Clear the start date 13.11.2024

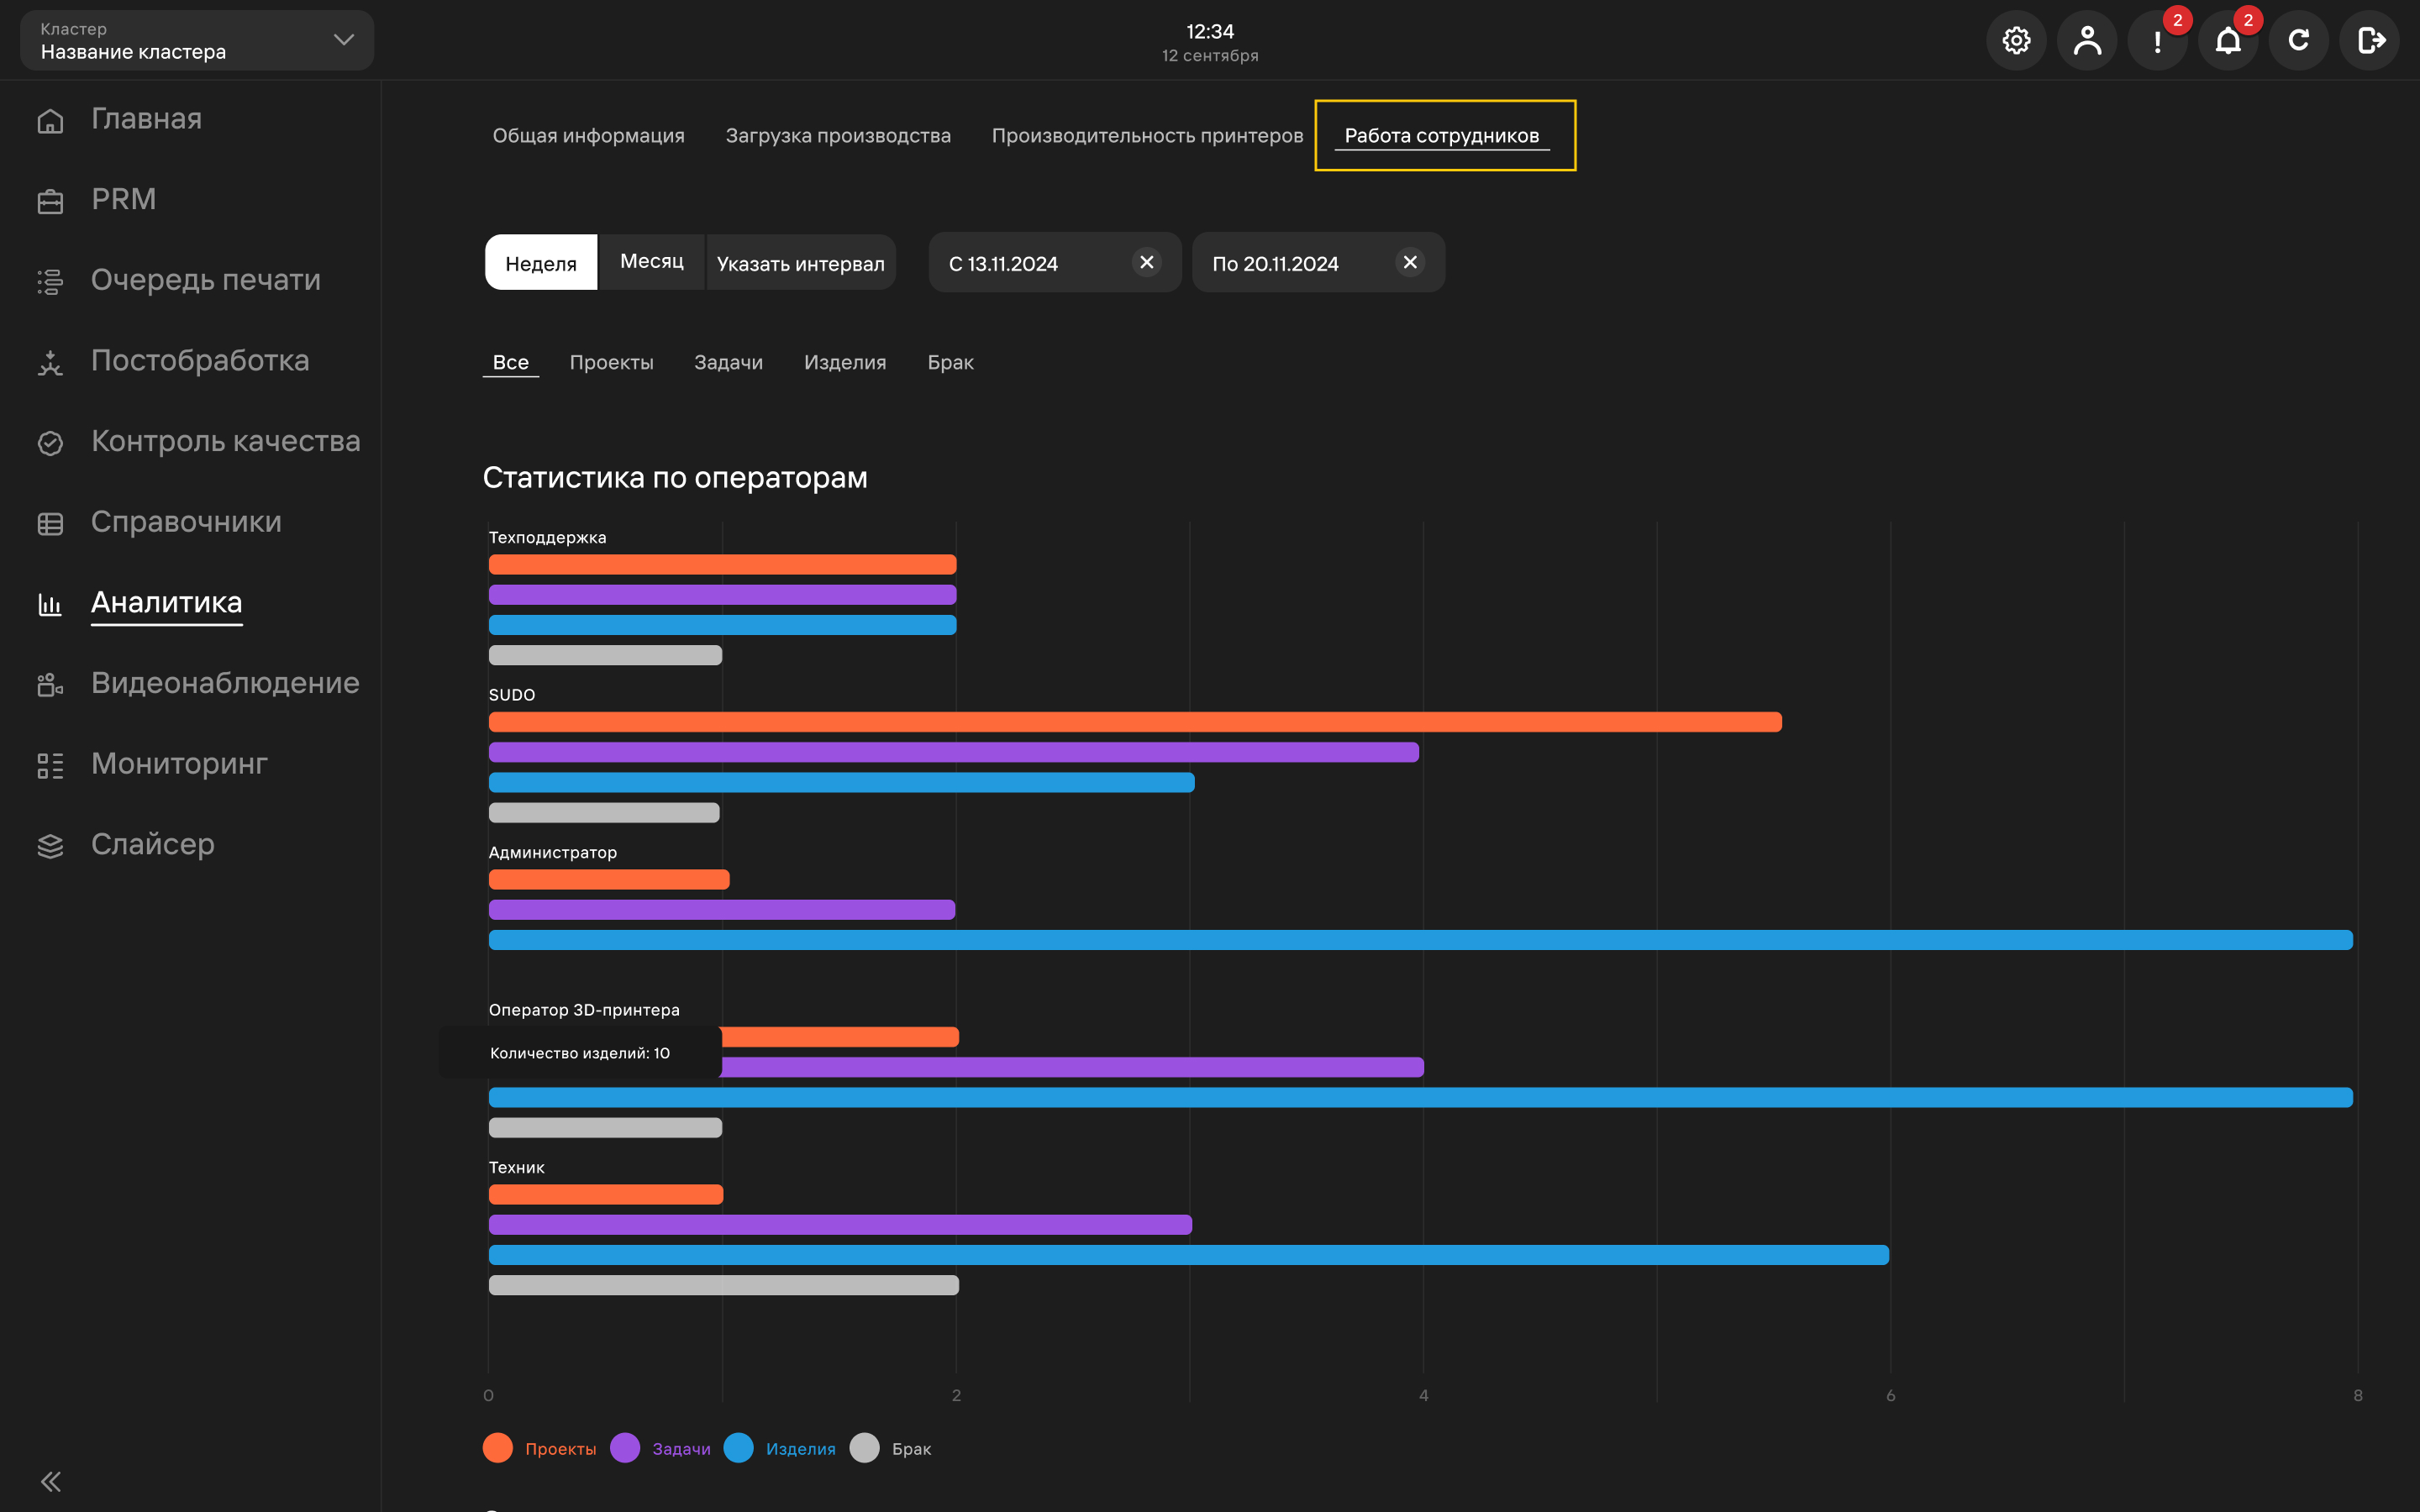coord(1147,262)
